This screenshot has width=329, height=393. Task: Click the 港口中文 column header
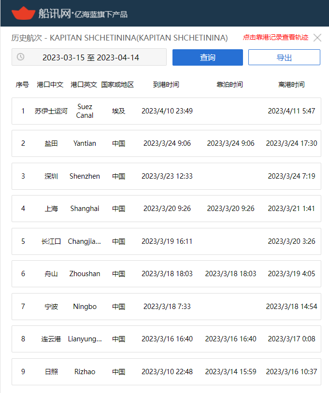coord(50,84)
